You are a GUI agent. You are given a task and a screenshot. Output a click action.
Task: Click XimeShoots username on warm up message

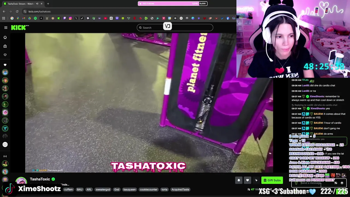pos(317,96)
